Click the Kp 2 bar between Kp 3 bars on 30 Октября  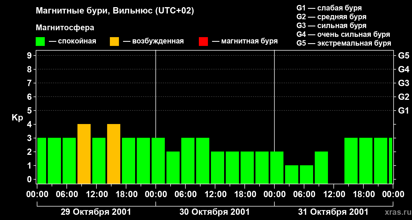(x=173, y=167)
